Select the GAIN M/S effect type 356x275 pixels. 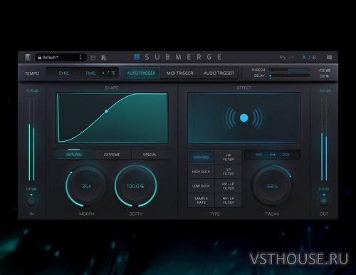(201, 157)
